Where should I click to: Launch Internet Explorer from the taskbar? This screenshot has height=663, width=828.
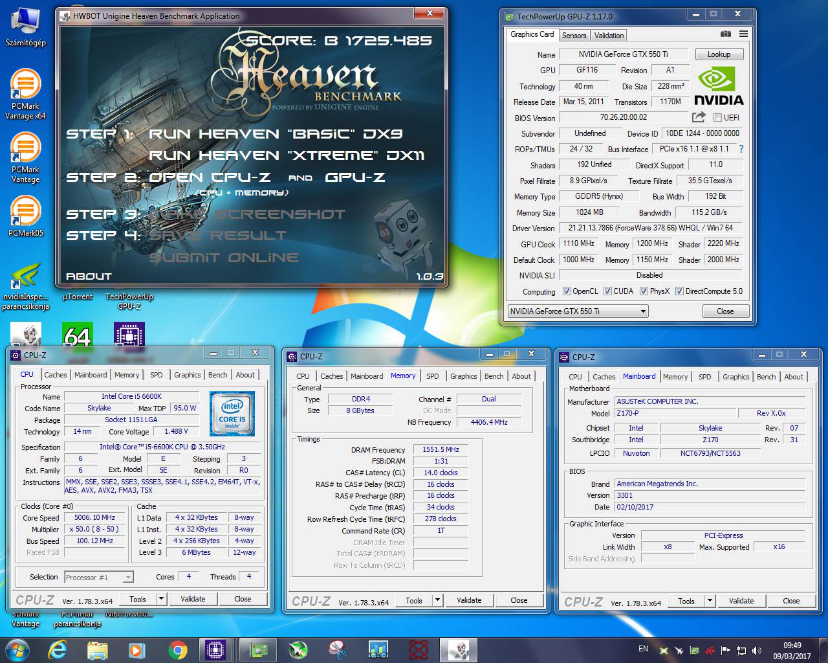coord(58,649)
